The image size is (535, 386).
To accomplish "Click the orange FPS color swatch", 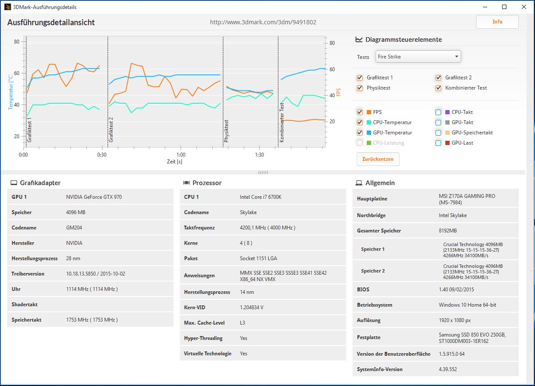I will pos(369,112).
